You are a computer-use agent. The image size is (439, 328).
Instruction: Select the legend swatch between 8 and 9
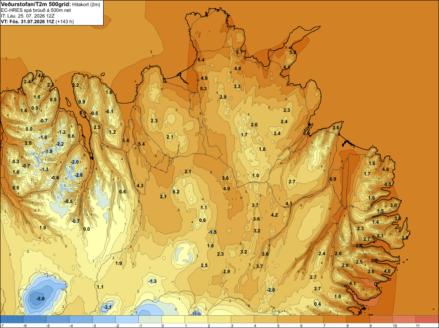tap(358, 319)
